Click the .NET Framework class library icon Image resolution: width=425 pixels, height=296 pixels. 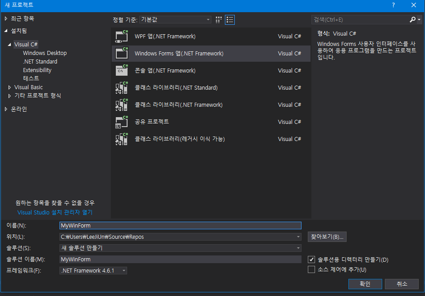[x=122, y=105]
